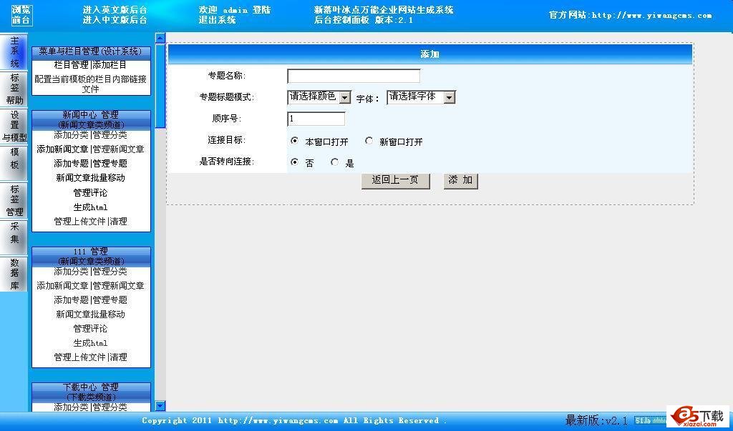Click the 返回上一页 button
The height and width of the screenshot is (431, 733).
pos(395,180)
